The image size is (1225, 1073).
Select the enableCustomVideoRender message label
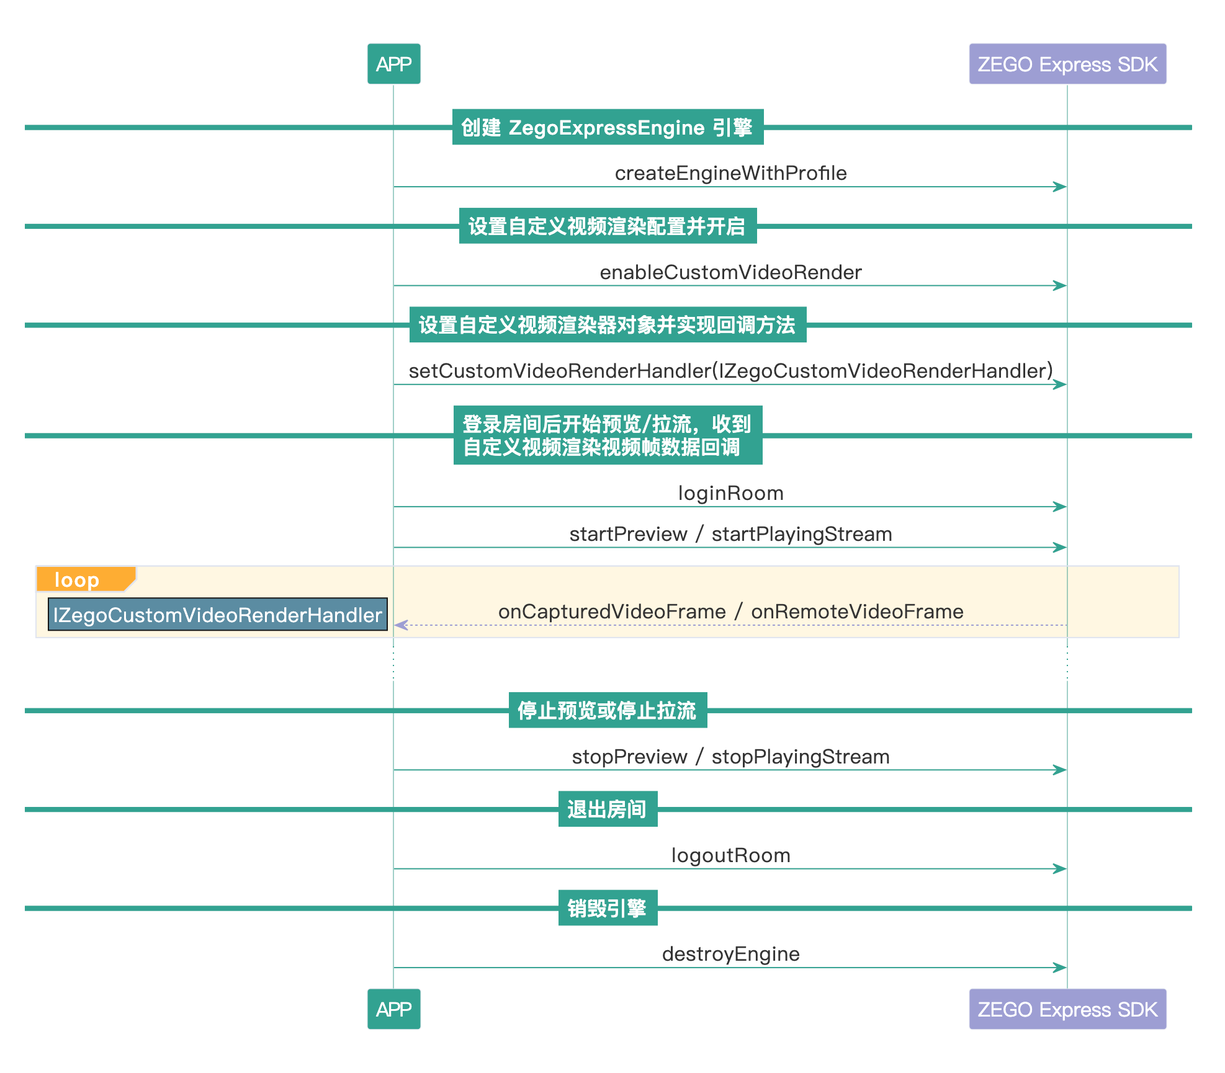[x=730, y=272]
